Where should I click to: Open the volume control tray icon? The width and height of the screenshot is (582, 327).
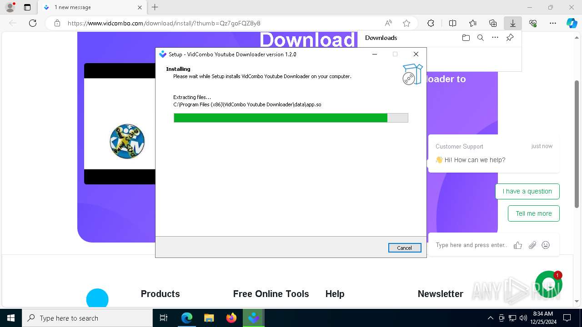(x=523, y=318)
